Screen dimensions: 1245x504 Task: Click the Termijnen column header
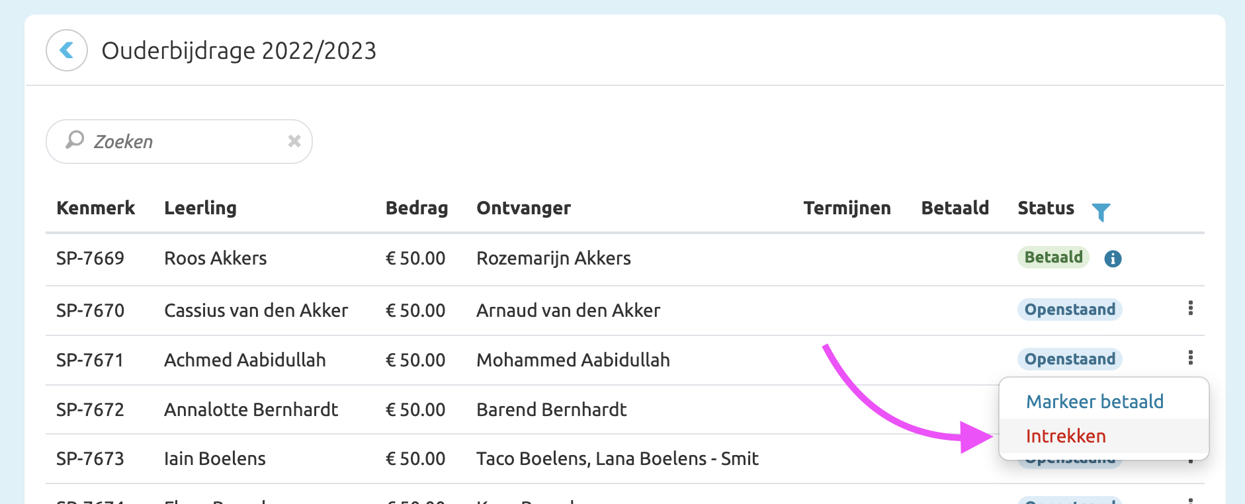tap(846, 208)
